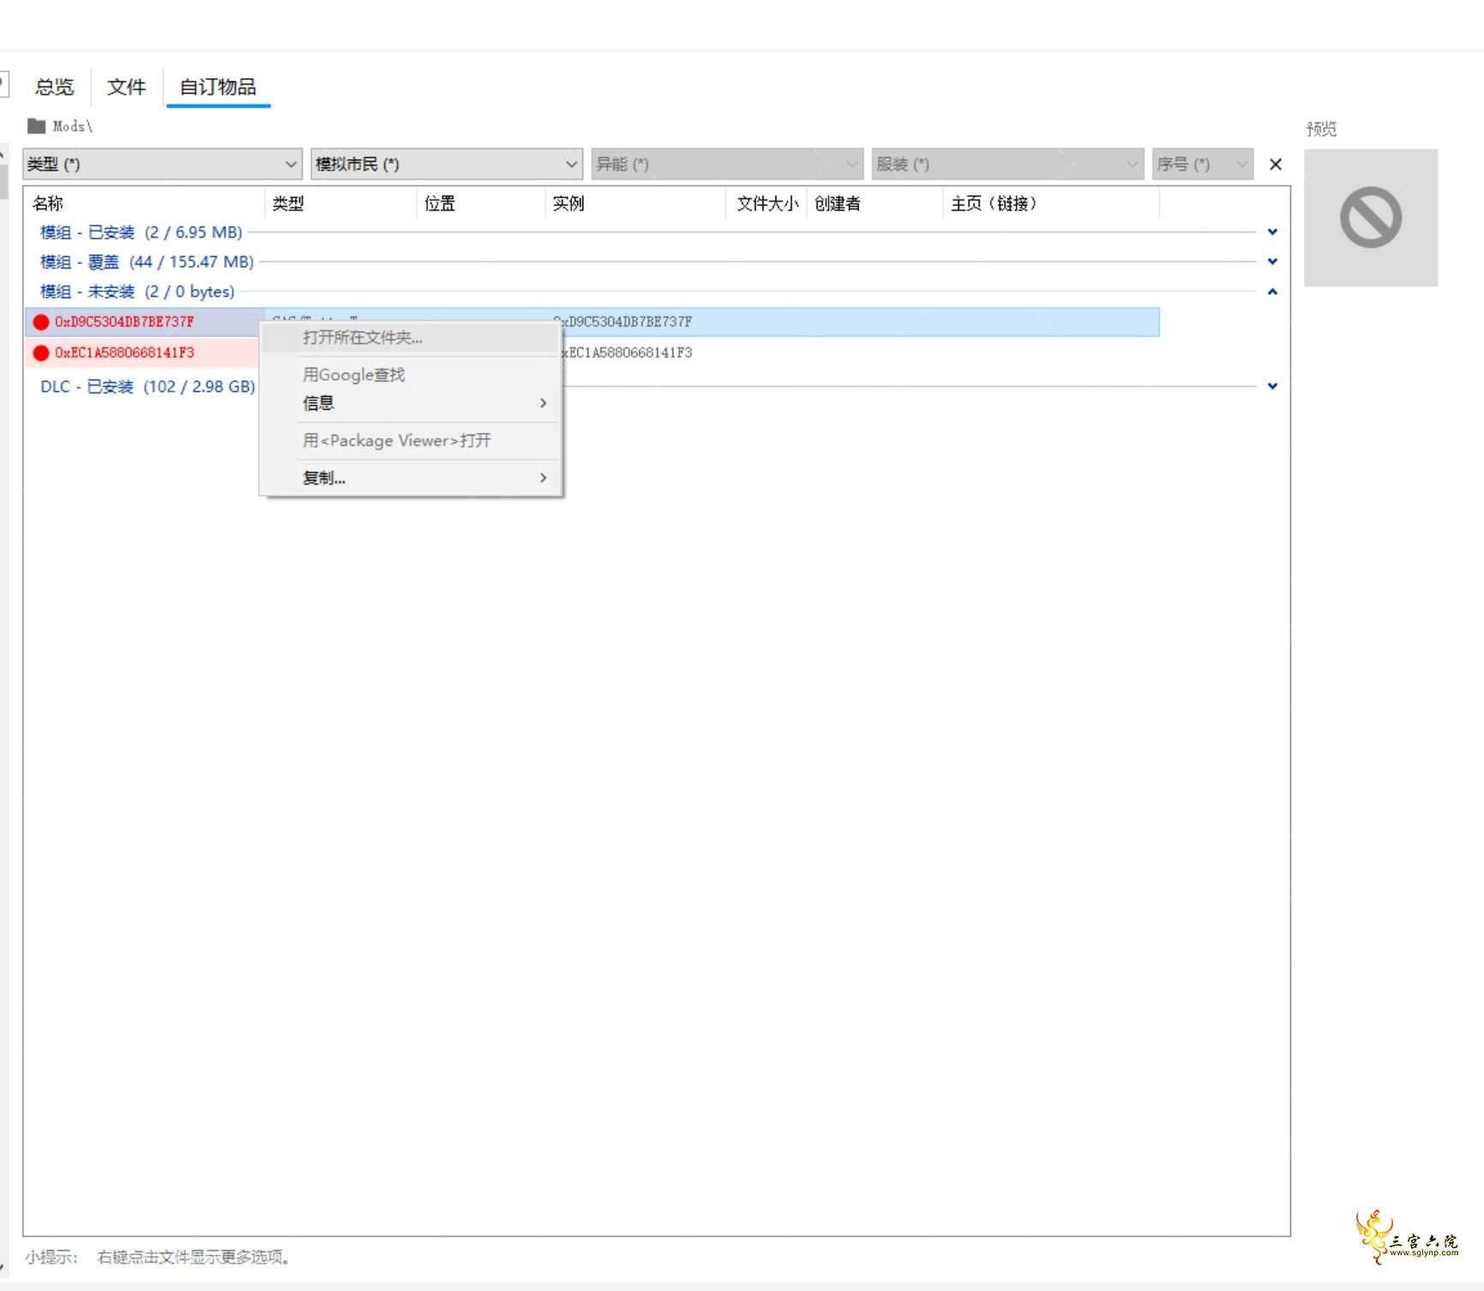Choose 用<Package Viewer>打开 from context menu
Image resolution: width=1484 pixels, height=1291 pixels.
tap(411, 441)
